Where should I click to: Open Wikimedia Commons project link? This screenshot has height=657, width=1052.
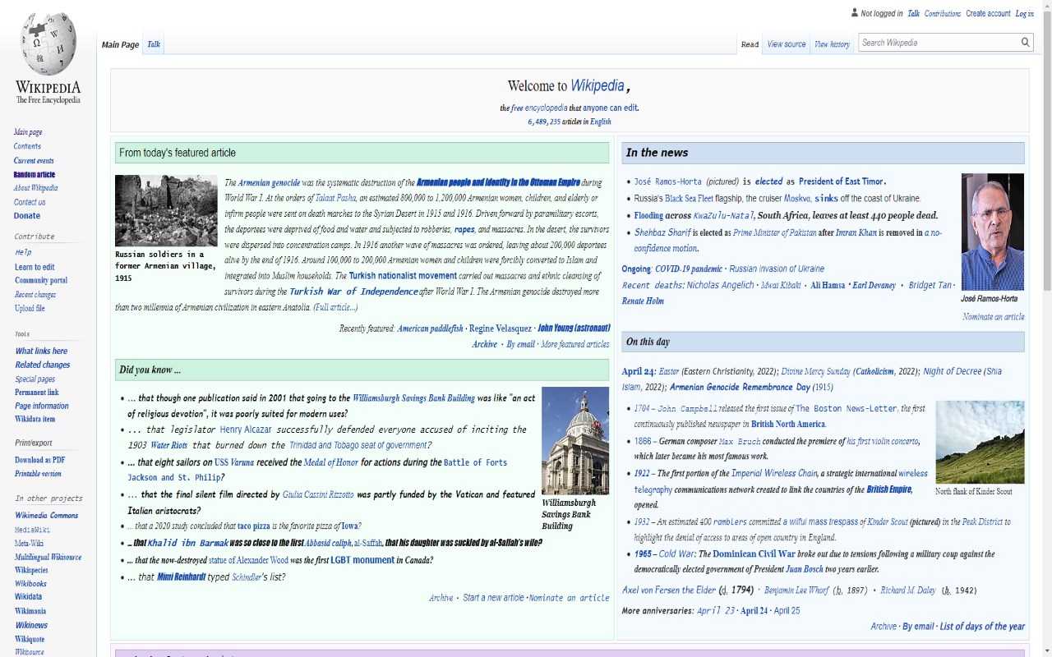(47, 516)
